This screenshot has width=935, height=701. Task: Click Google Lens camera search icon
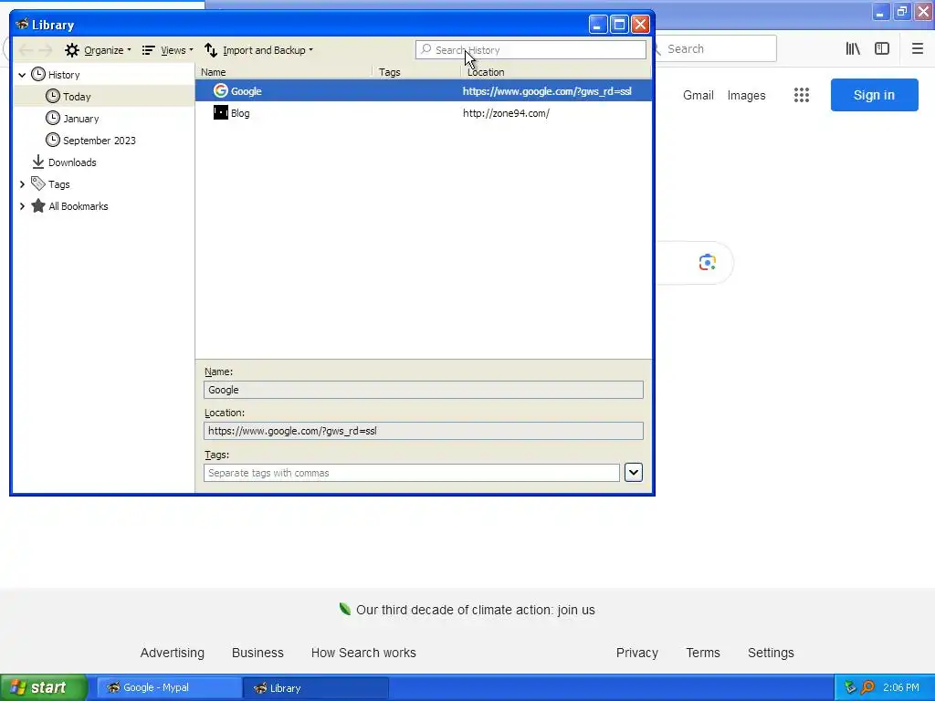click(708, 262)
